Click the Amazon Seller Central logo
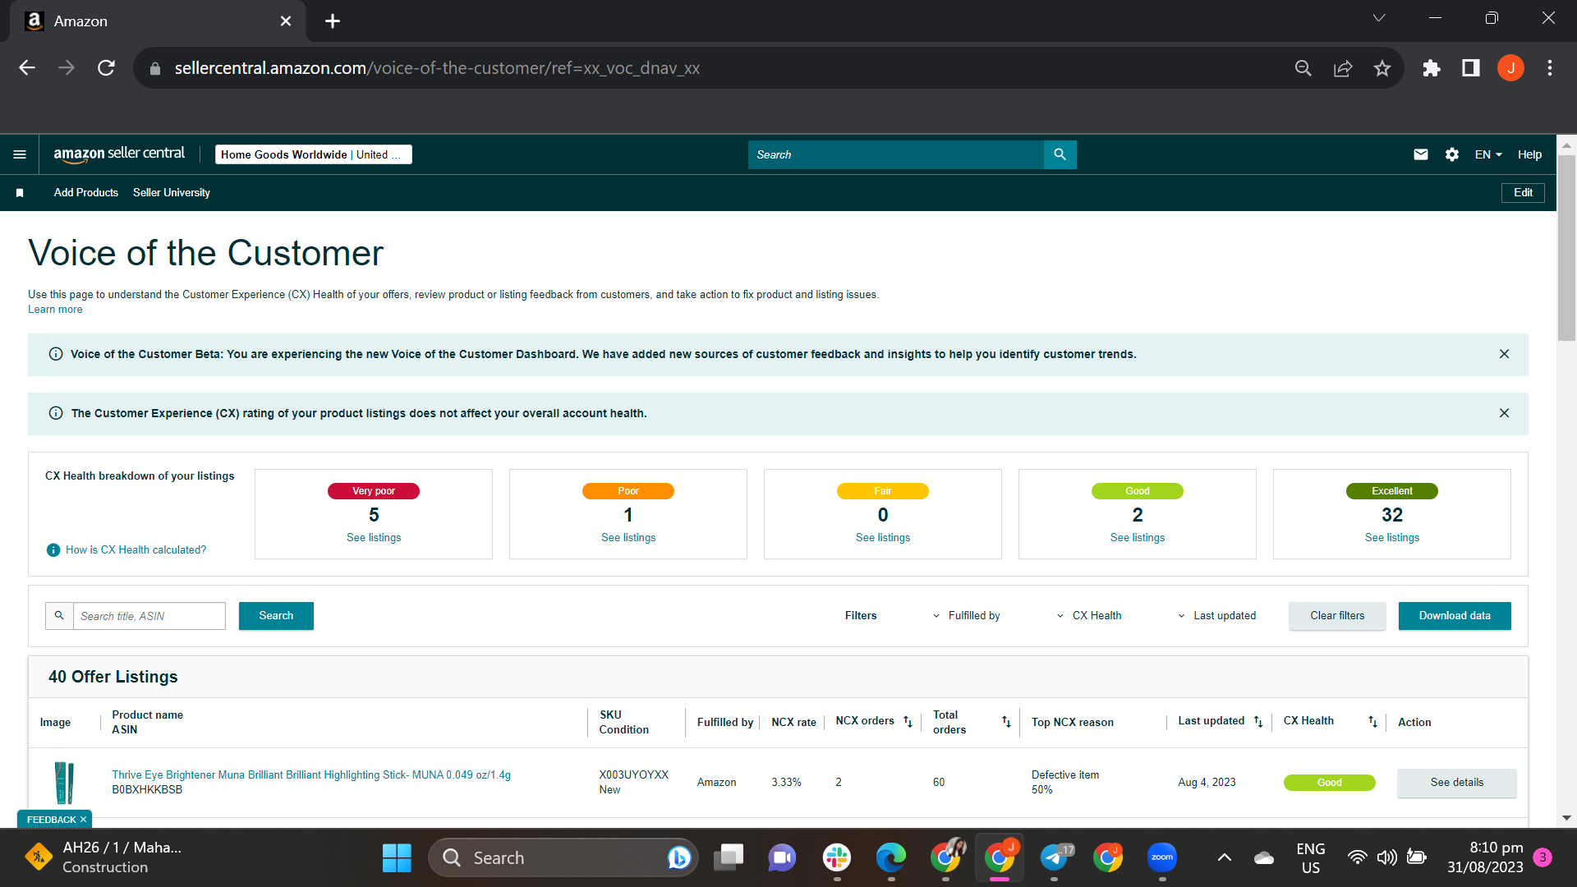 (119, 154)
